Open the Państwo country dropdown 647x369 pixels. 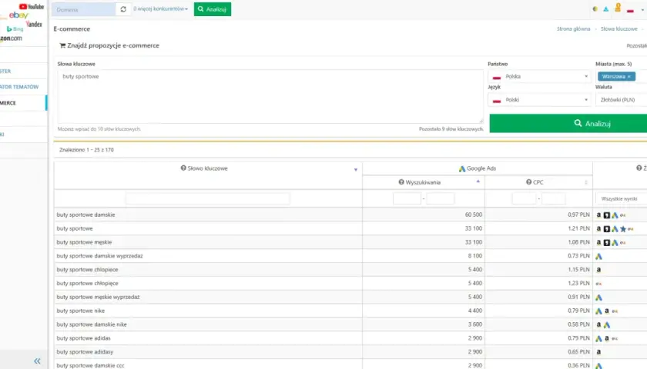[540, 77]
